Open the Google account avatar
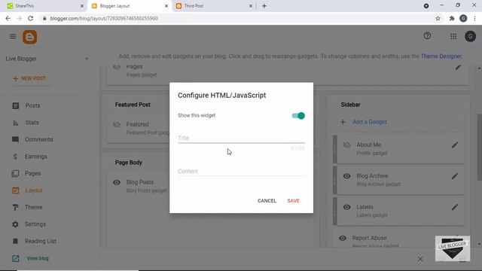 point(470,37)
